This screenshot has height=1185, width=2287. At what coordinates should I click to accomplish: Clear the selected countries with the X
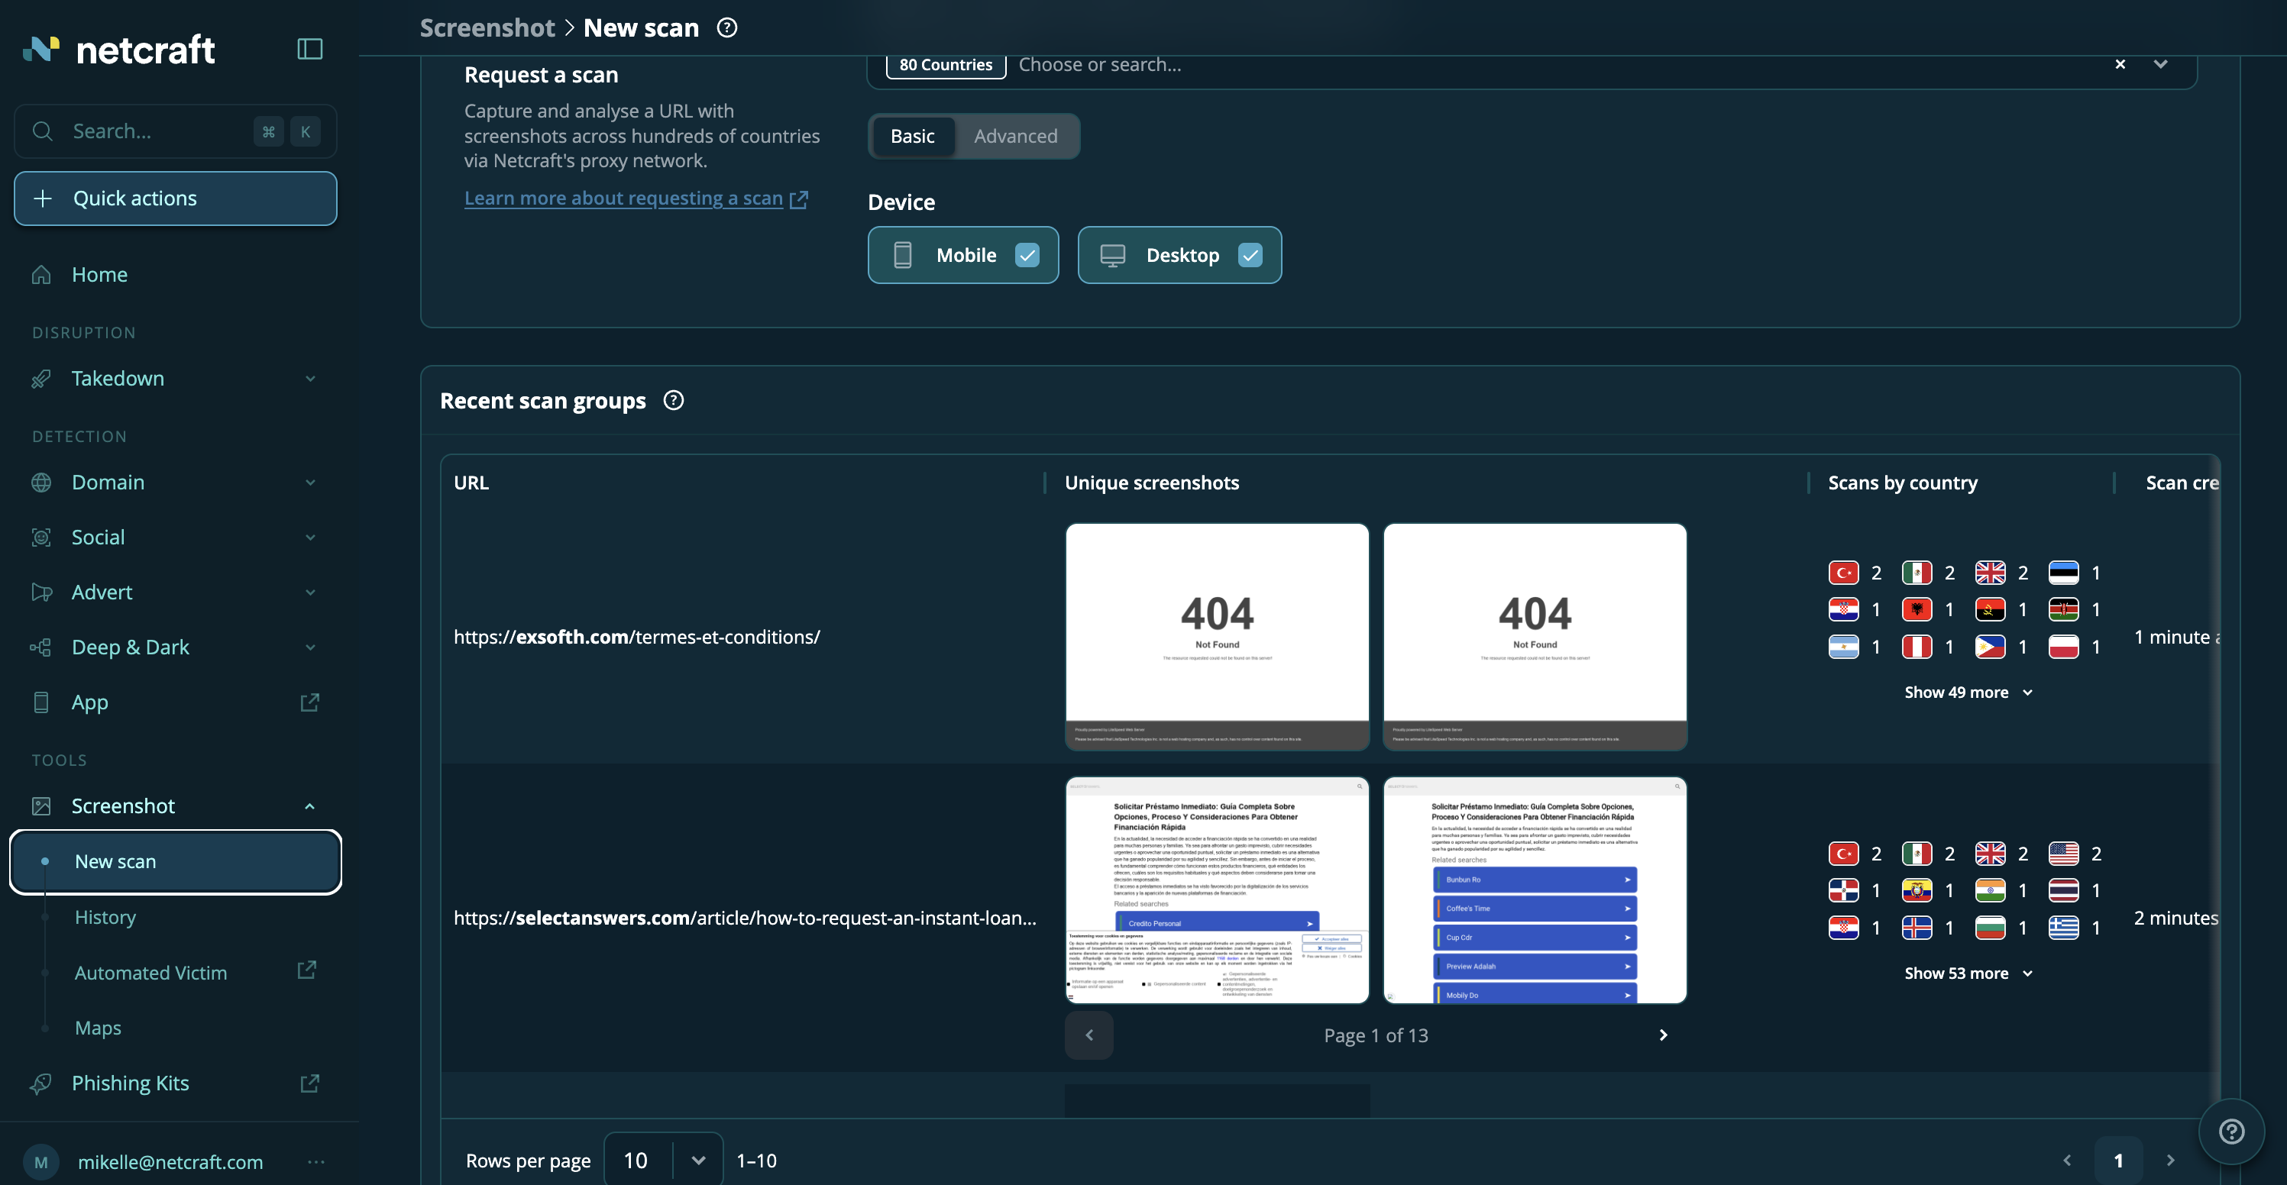pos(2120,64)
